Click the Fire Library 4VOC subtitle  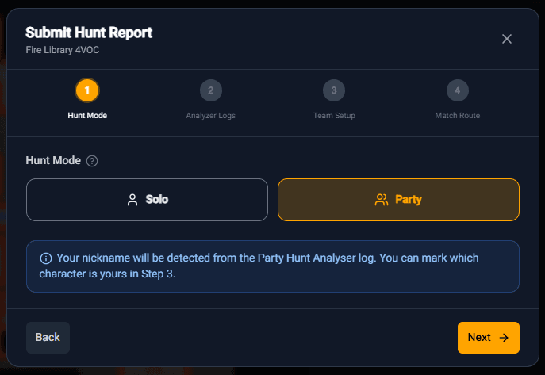coord(63,50)
